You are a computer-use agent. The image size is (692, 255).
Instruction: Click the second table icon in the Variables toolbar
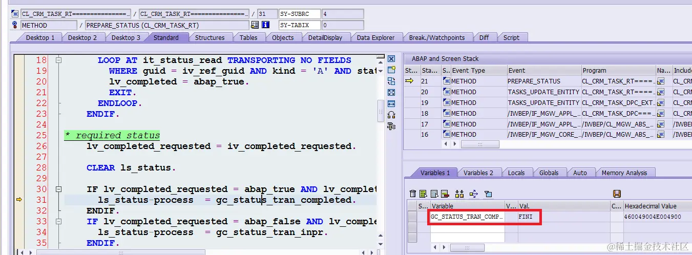click(434, 194)
